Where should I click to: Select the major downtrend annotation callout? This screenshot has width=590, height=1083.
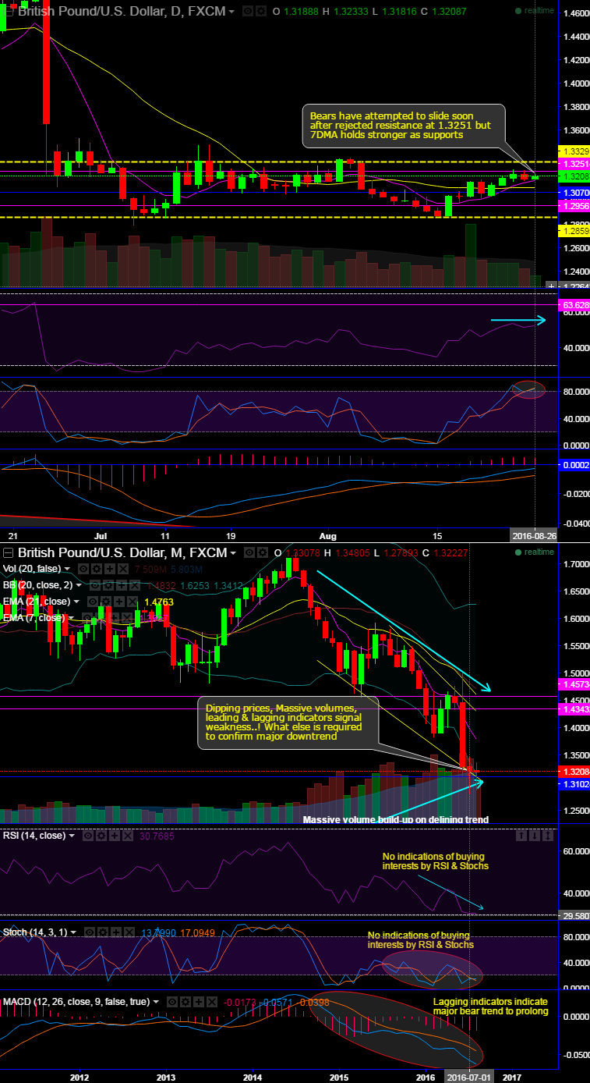288,723
